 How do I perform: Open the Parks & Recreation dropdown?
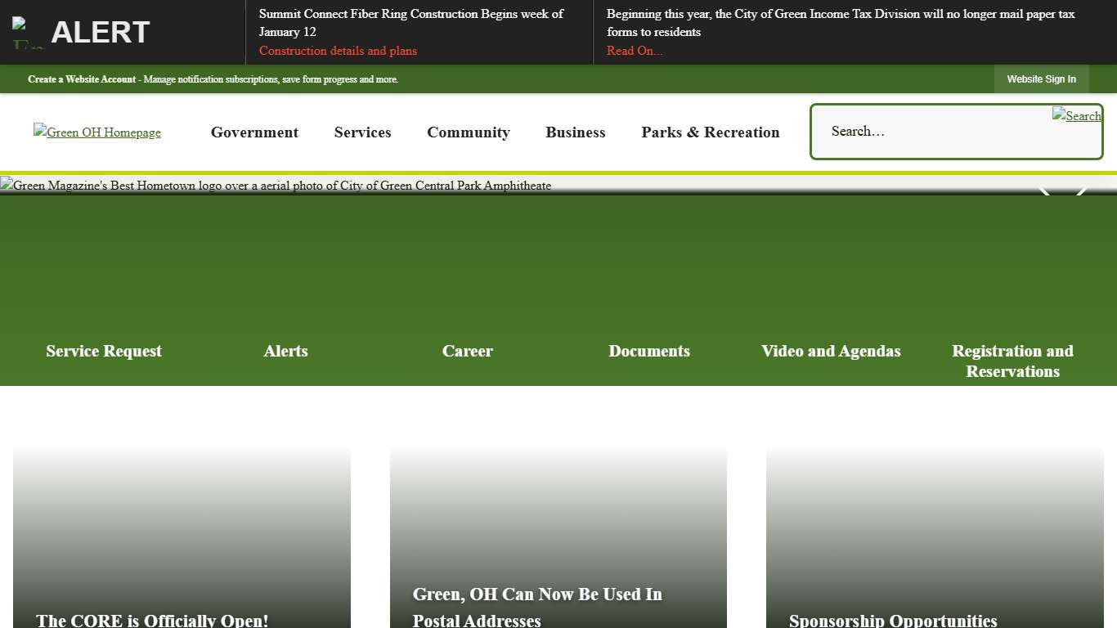(x=710, y=132)
